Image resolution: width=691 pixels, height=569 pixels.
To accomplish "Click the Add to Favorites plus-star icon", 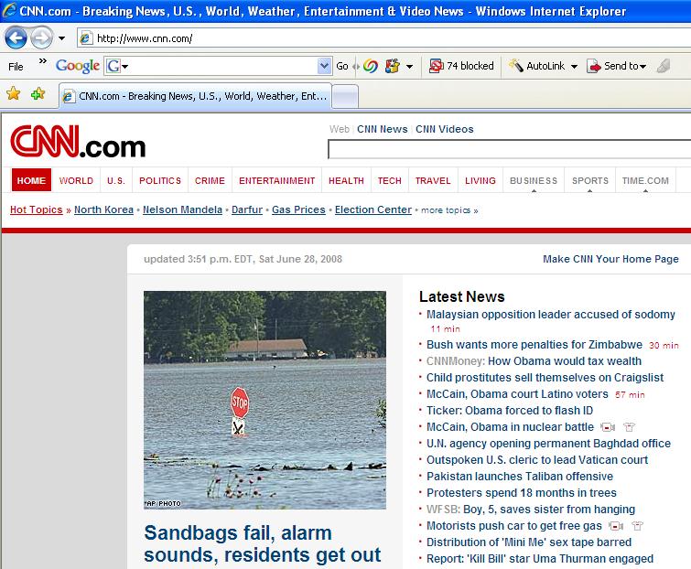I will click(38, 94).
